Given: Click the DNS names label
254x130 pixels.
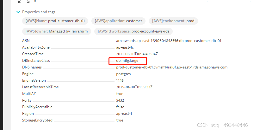Looking at the screenshot, I should click(x=32, y=67).
